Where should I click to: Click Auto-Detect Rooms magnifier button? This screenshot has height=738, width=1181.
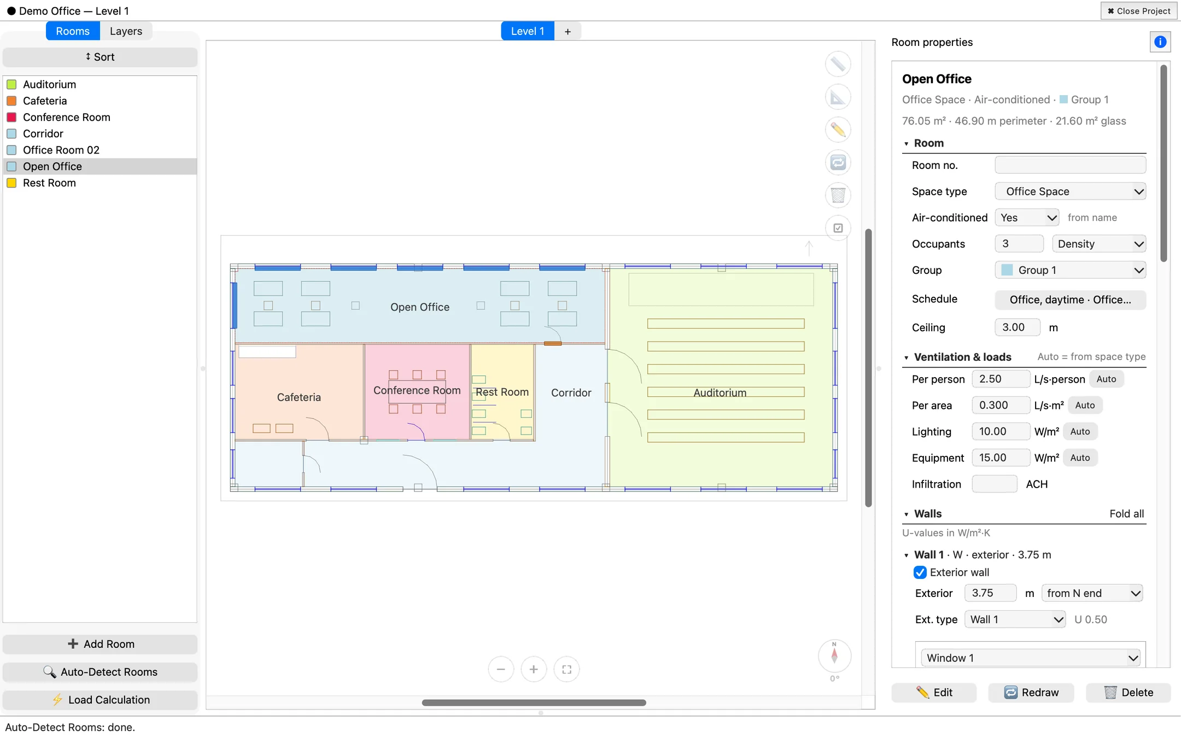[x=100, y=672]
